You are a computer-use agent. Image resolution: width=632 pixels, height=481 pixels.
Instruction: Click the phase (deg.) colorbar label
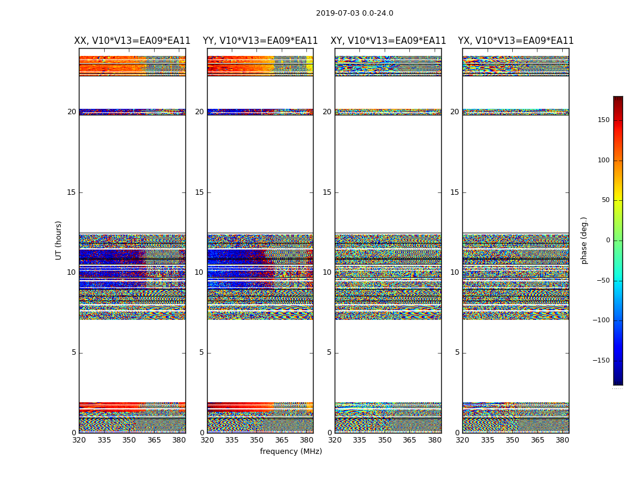584,240
